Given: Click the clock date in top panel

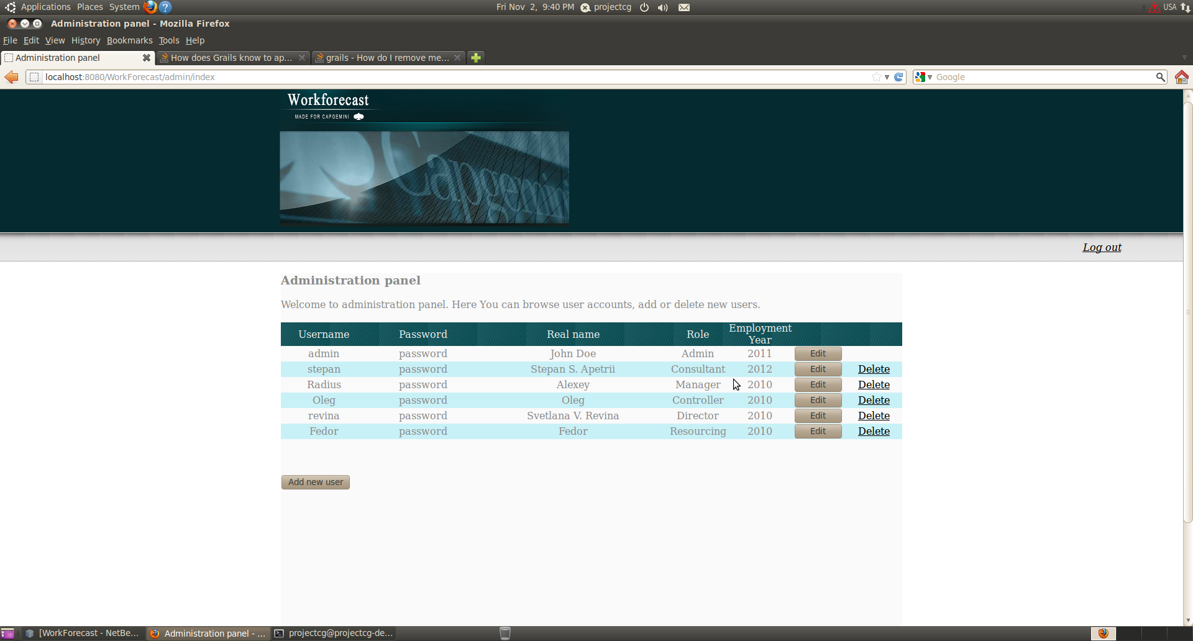Looking at the screenshot, I should 535,7.
